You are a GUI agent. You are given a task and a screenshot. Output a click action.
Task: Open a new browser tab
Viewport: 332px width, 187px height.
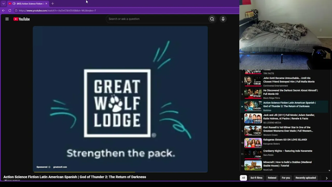(x=53, y=4)
